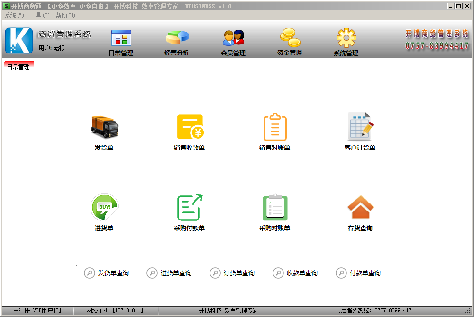
Task: Click the 网络主机 [127.0.0.1] status entry
Action: [x=115, y=310]
